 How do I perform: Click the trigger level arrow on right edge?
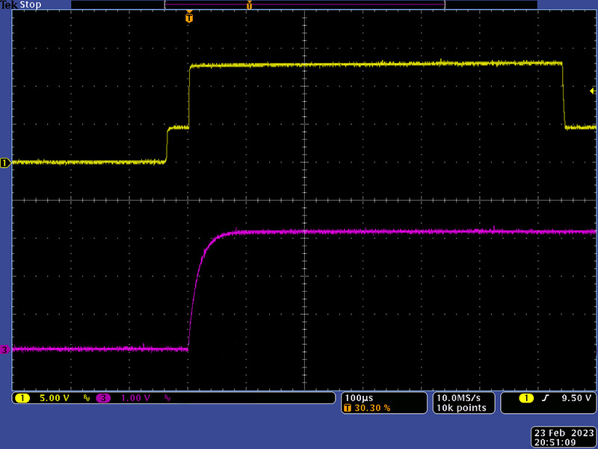[x=593, y=91]
